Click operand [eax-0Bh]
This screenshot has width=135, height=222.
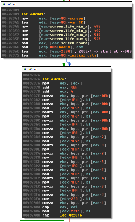(x=100, y=120)
